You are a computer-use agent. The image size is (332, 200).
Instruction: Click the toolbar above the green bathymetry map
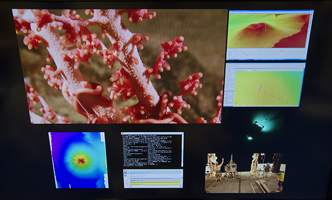pos(266,68)
